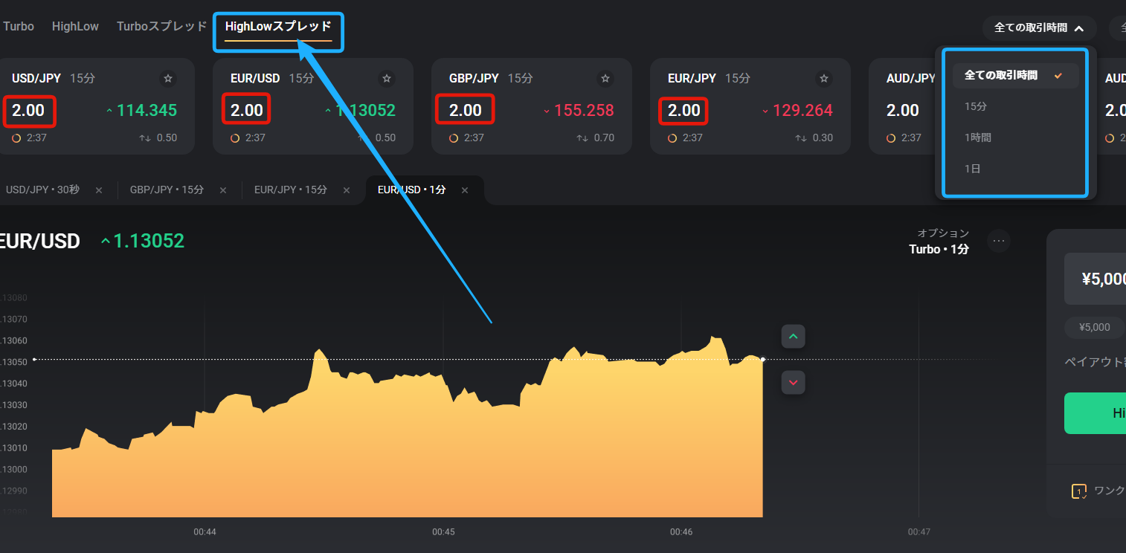
Task: Click the one-click trade icon
Action: point(1078,491)
